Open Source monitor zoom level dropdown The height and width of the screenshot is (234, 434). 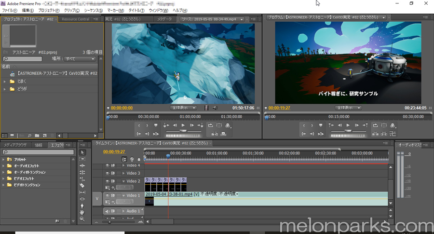pyautogui.click(x=183, y=108)
